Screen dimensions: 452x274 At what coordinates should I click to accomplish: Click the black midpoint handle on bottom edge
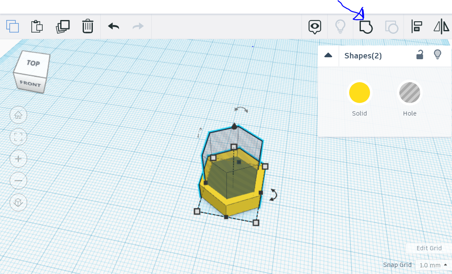(226, 217)
